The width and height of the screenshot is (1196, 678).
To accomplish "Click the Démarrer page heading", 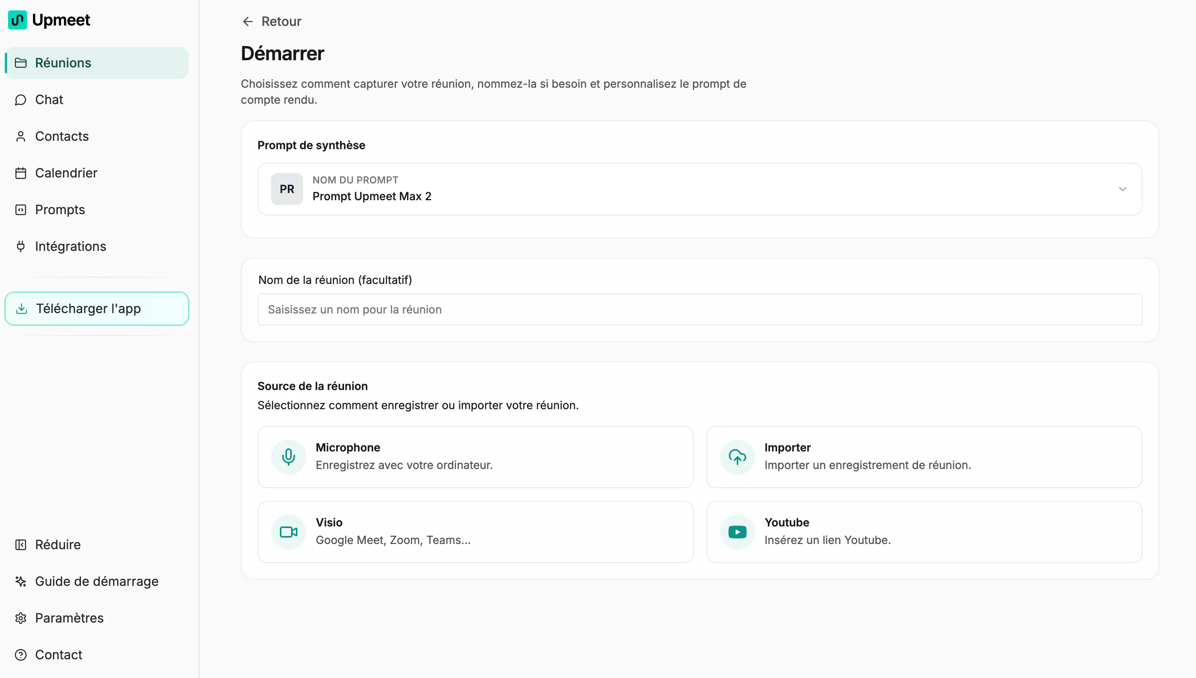I will [282, 53].
